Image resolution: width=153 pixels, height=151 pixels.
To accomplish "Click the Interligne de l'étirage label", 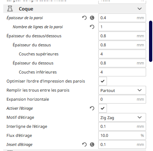I will [x=27, y=126].
